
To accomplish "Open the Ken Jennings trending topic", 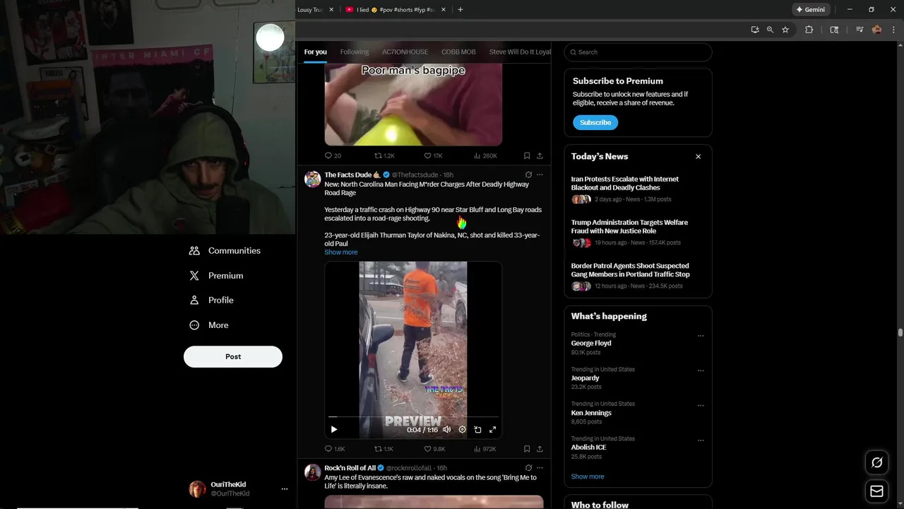I will coord(591,413).
